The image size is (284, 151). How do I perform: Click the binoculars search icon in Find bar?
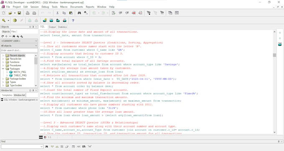tap(47, 146)
